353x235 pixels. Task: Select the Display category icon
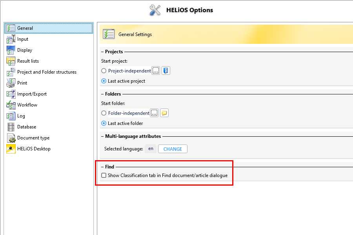[x=11, y=50]
